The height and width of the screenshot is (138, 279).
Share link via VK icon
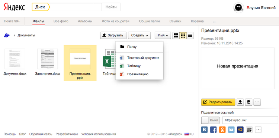click(205, 130)
